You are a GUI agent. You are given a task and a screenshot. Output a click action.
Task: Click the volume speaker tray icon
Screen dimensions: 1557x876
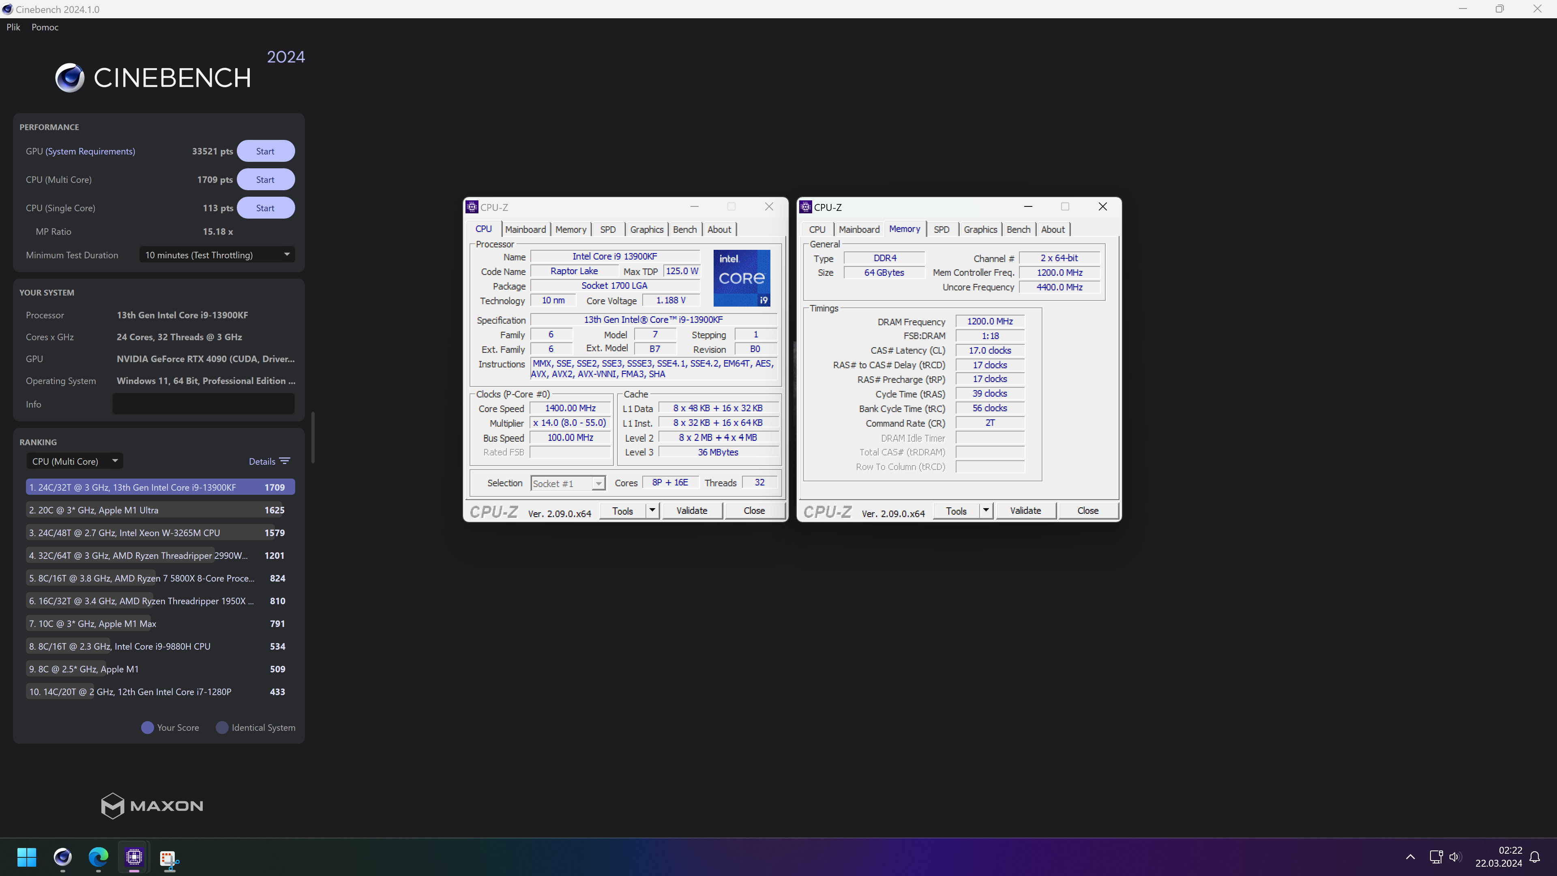click(x=1454, y=857)
